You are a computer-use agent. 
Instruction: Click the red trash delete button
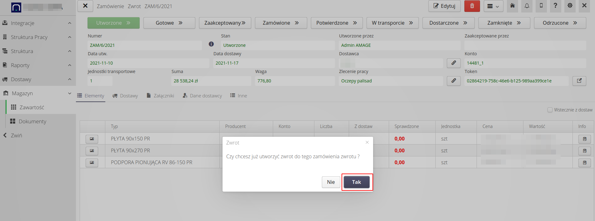coord(472,6)
